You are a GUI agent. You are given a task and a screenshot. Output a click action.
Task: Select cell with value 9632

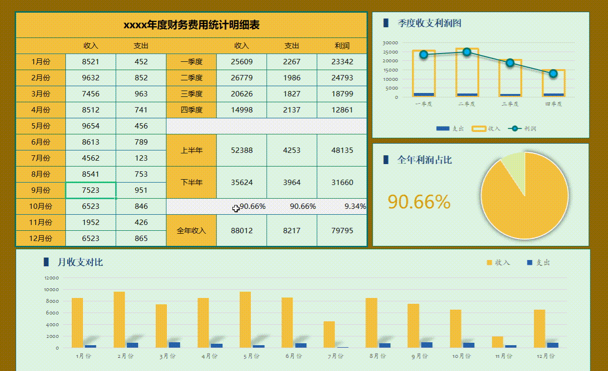pos(91,78)
